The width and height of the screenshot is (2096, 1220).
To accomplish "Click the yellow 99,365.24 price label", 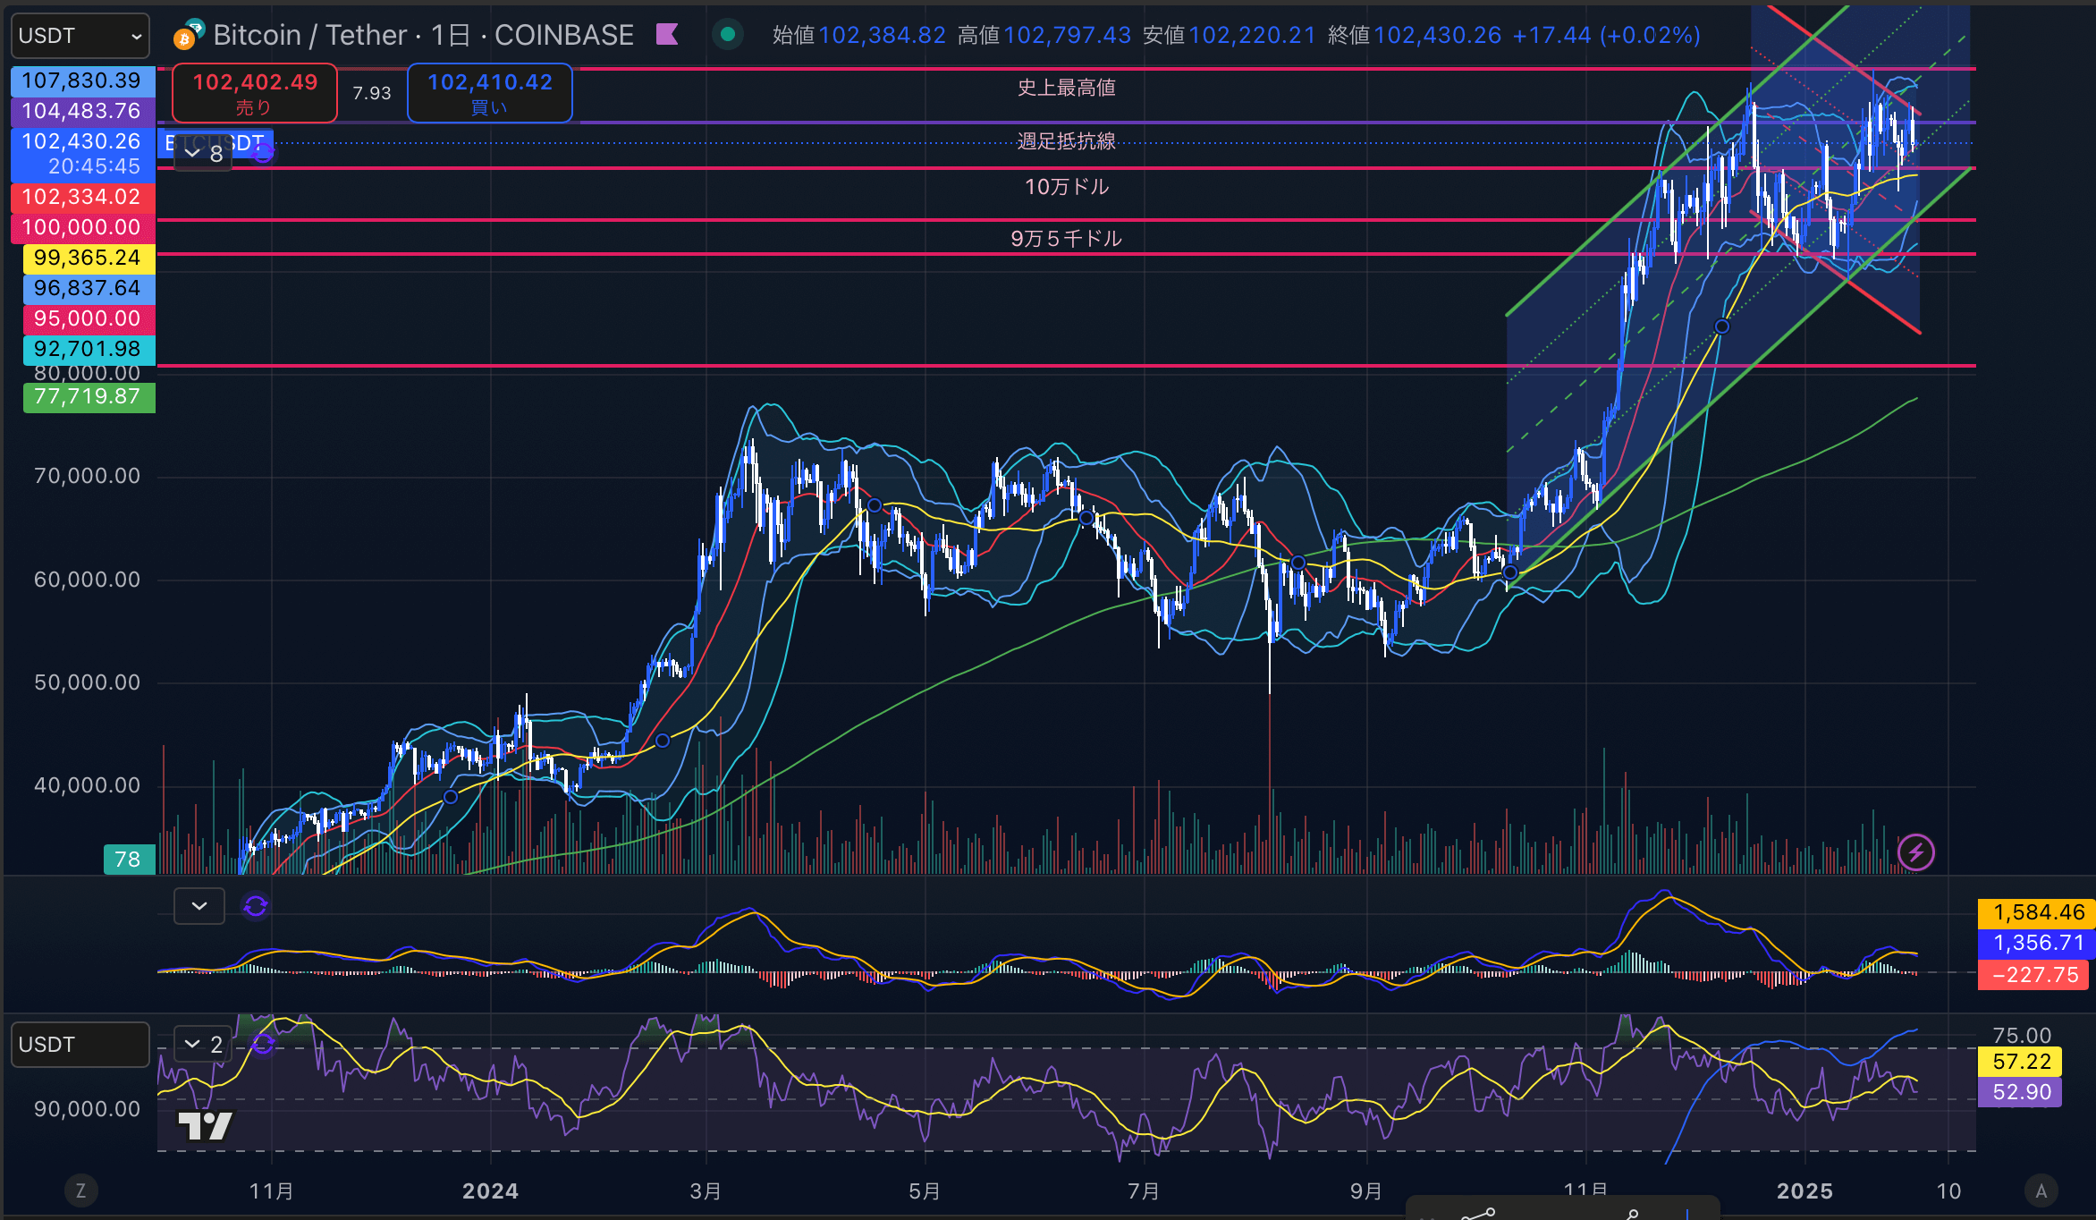I will 89,258.
